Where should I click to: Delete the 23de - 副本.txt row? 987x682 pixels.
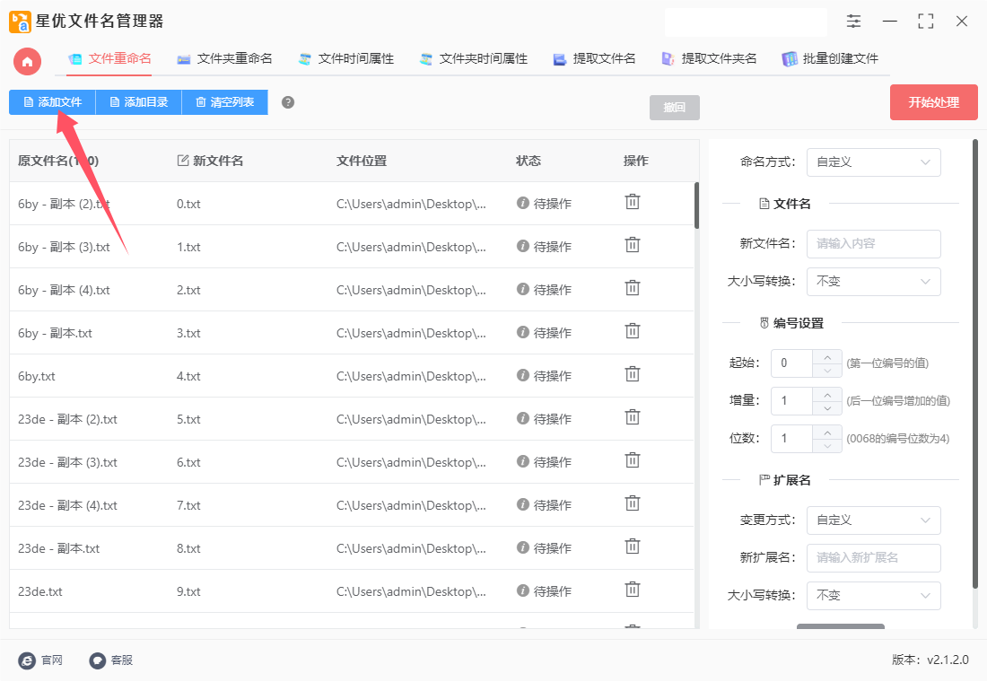click(x=633, y=546)
